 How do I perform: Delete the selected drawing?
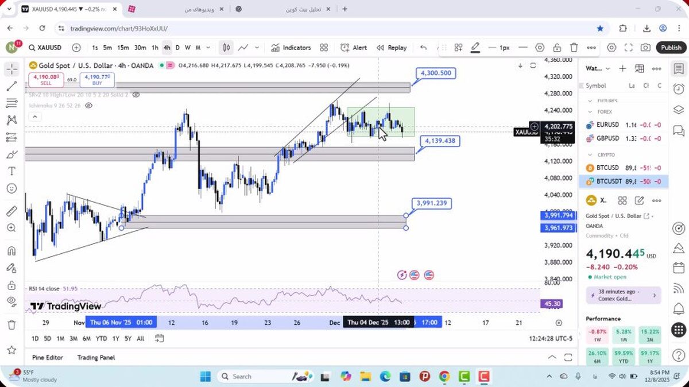point(574,48)
